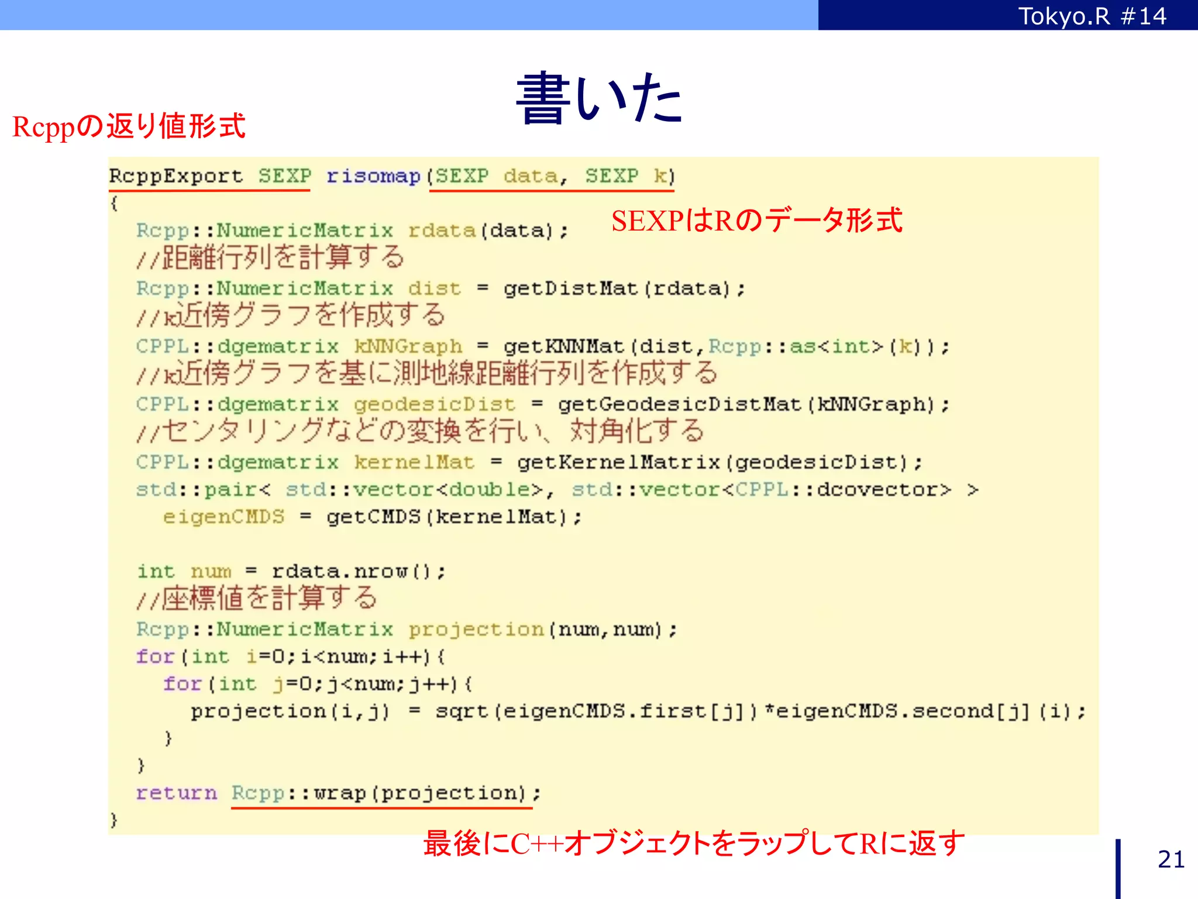Image resolution: width=1198 pixels, height=899 pixels.
Task: Click the 'return Rcpp::wrap(projection);' line
Action: (339, 793)
